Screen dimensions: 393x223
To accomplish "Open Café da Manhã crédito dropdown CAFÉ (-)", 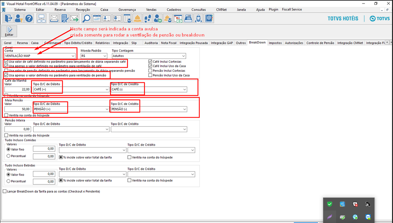I will coord(149,89).
